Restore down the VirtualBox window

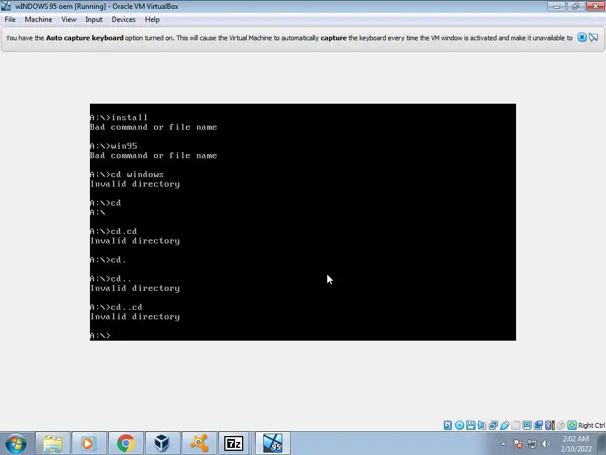coord(576,6)
